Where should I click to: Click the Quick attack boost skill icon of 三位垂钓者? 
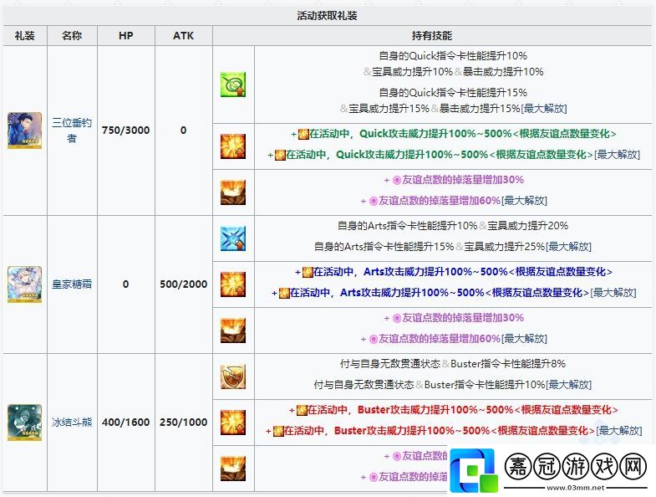coord(233,146)
